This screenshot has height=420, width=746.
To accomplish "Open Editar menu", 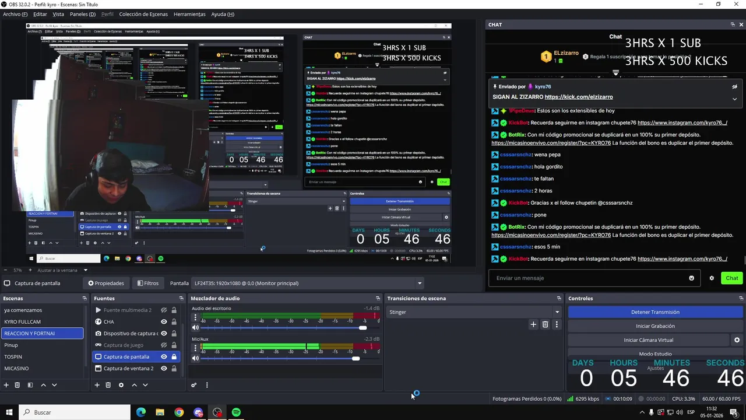I will point(40,14).
